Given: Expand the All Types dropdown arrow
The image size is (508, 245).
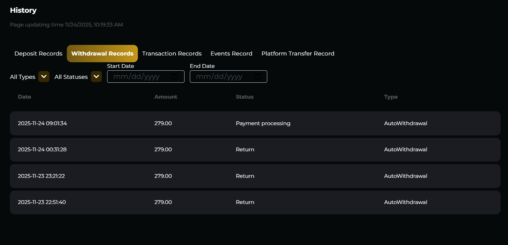Looking at the screenshot, I should (44, 77).
